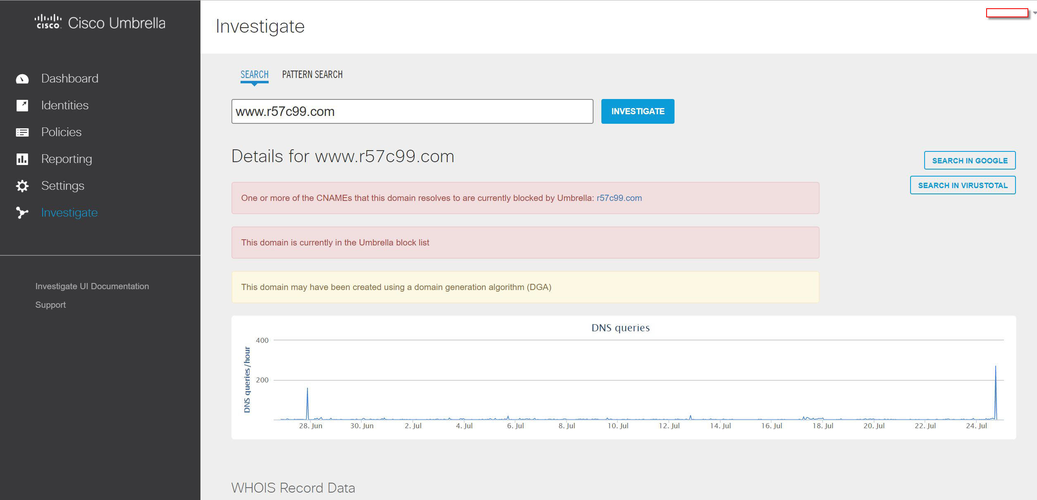This screenshot has height=500, width=1037.
Task: Click Search in VirusTotal button
Action: click(x=963, y=185)
